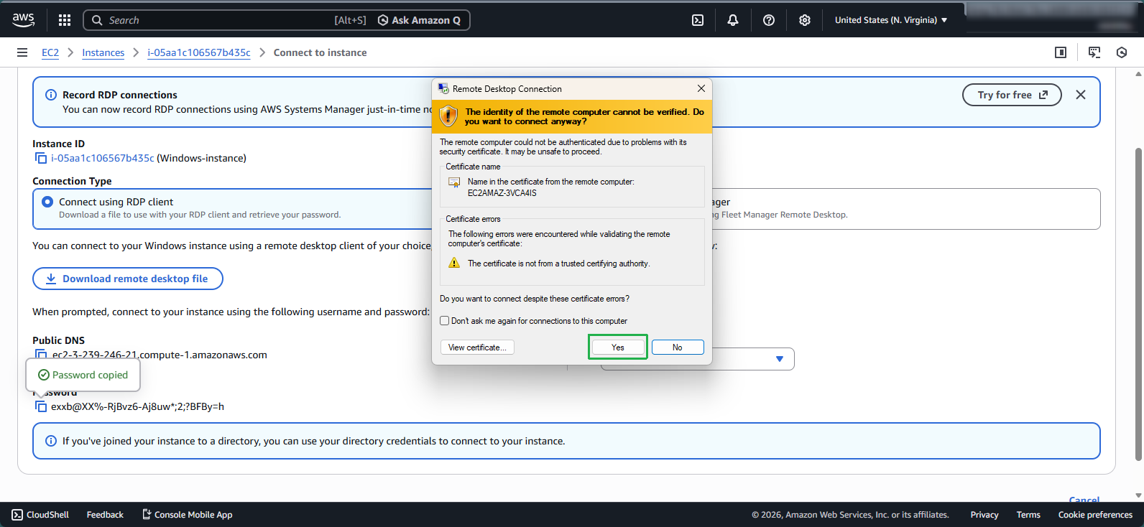Viewport: 1144px width, 527px height.
Task: Click the Try for free button
Action: (1012, 95)
